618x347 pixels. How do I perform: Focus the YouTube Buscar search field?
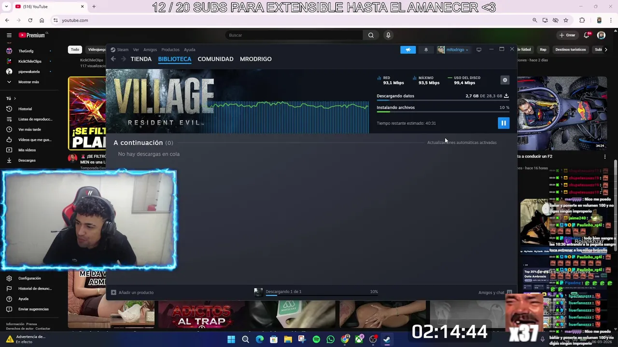click(294, 35)
